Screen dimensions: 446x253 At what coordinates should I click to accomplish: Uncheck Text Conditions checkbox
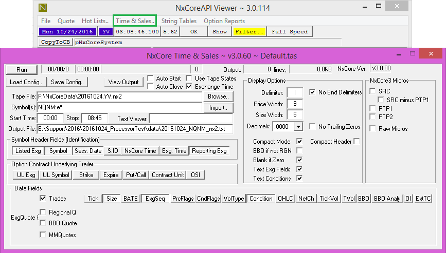coord(299,178)
